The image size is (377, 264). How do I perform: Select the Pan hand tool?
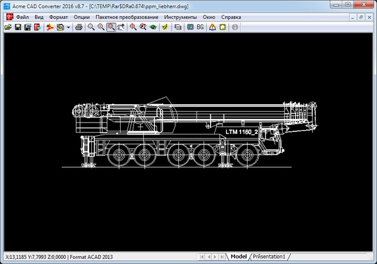[121, 27]
